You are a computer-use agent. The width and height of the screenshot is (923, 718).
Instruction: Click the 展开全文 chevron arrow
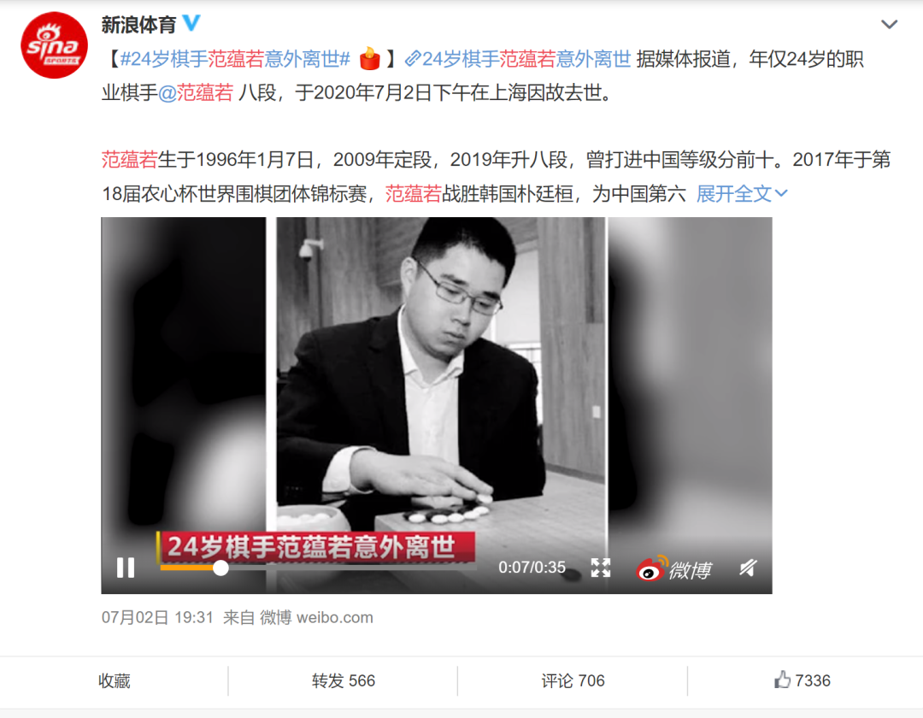point(781,193)
